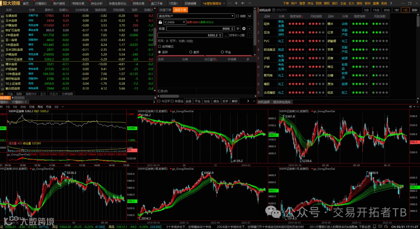This screenshot has width=420, height=229.
Task: Click the 手 unit button
Action: [x=238, y=29]
